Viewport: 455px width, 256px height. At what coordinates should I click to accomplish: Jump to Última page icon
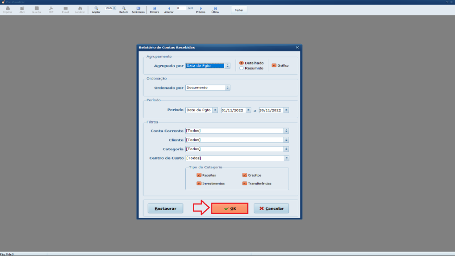pos(215,8)
